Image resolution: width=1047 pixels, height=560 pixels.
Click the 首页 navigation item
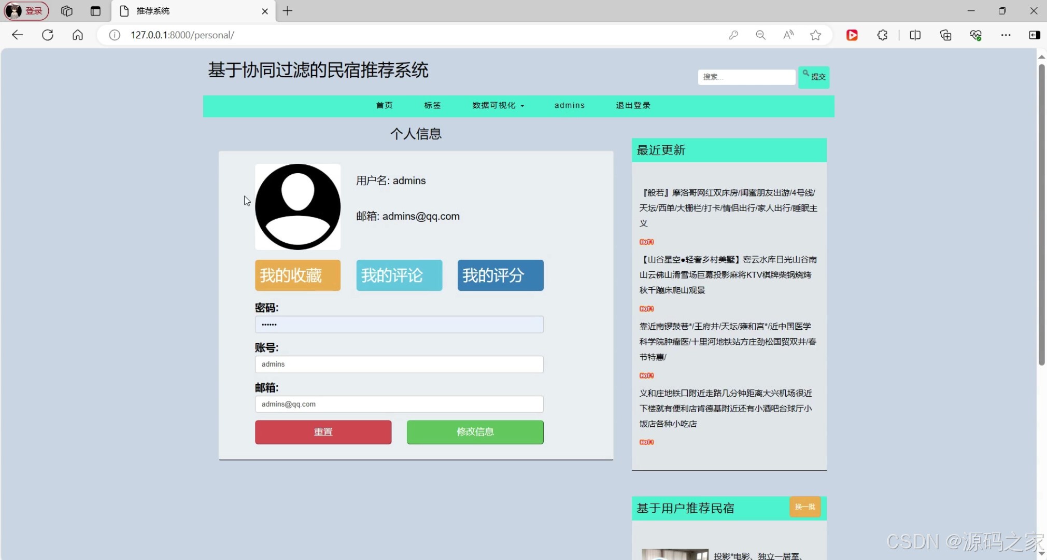coord(384,105)
